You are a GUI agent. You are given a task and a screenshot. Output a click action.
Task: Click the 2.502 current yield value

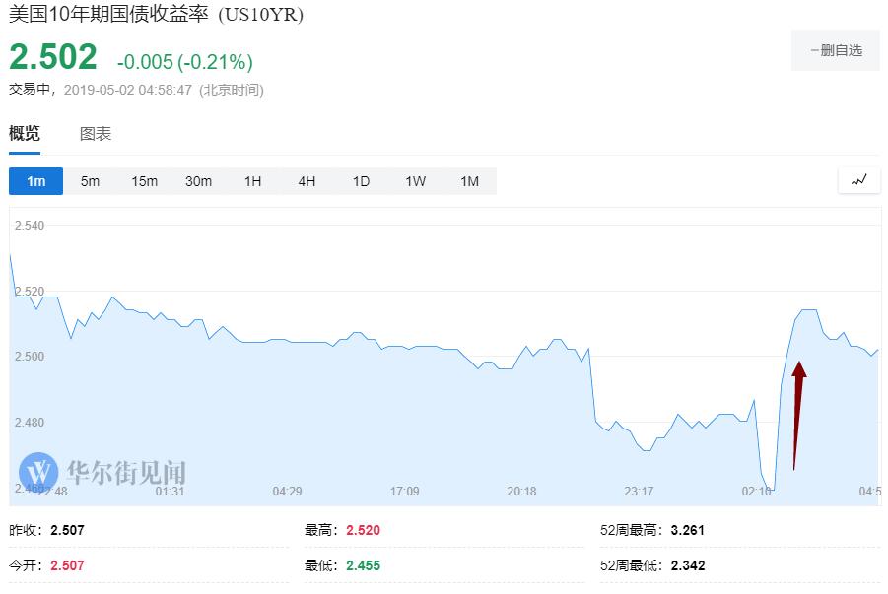click(53, 57)
